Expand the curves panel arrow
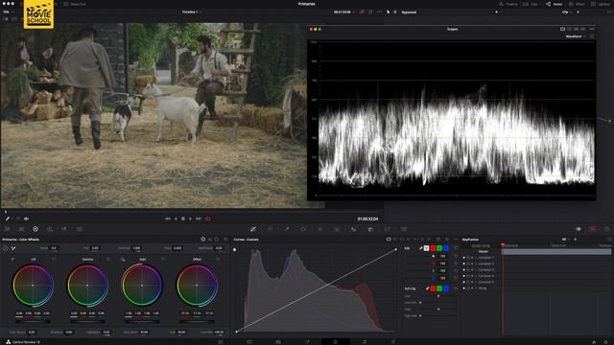This screenshot has height=345, width=614. pos(234,249)
